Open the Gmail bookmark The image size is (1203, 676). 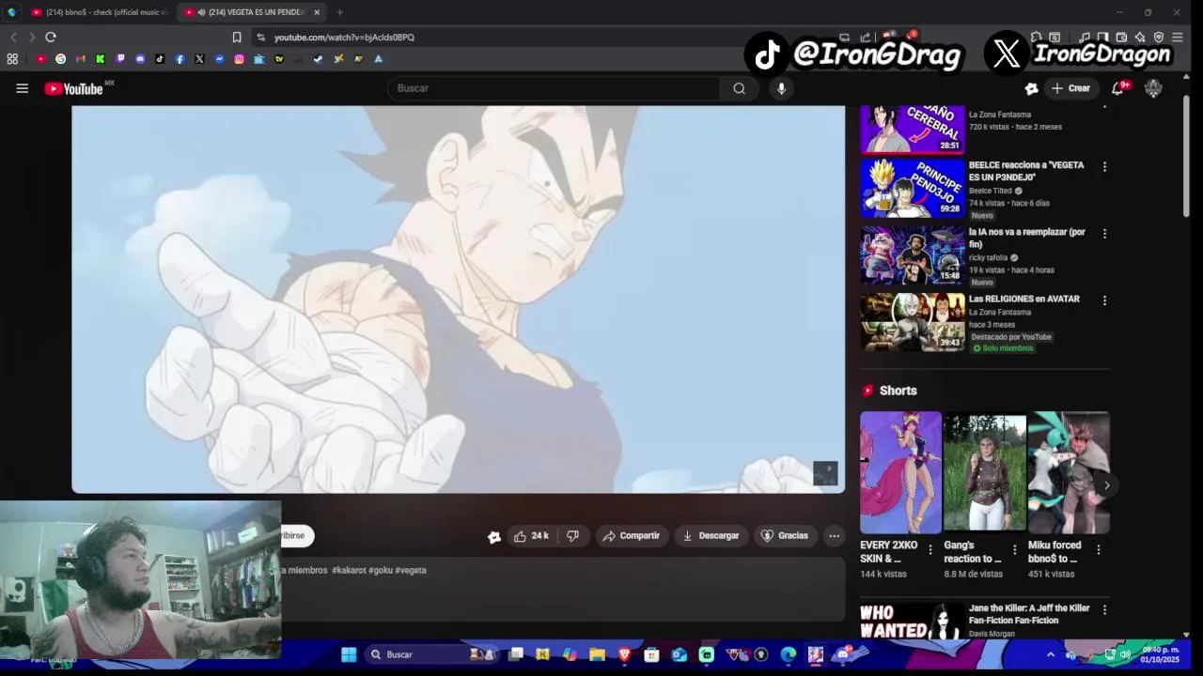coord(80,58)
